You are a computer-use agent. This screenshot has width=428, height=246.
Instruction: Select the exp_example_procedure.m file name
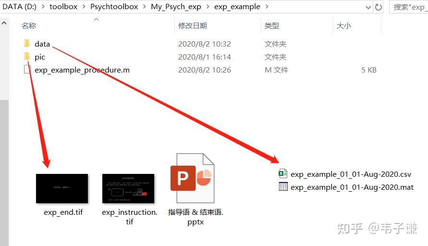click(x=82, y=70)
